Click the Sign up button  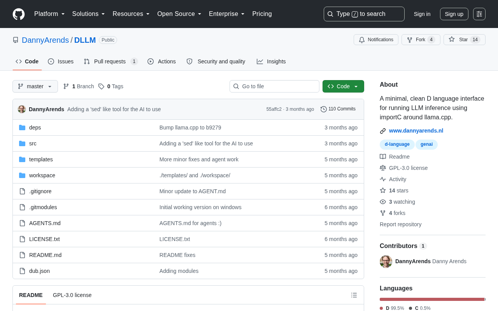pos(454,14)
